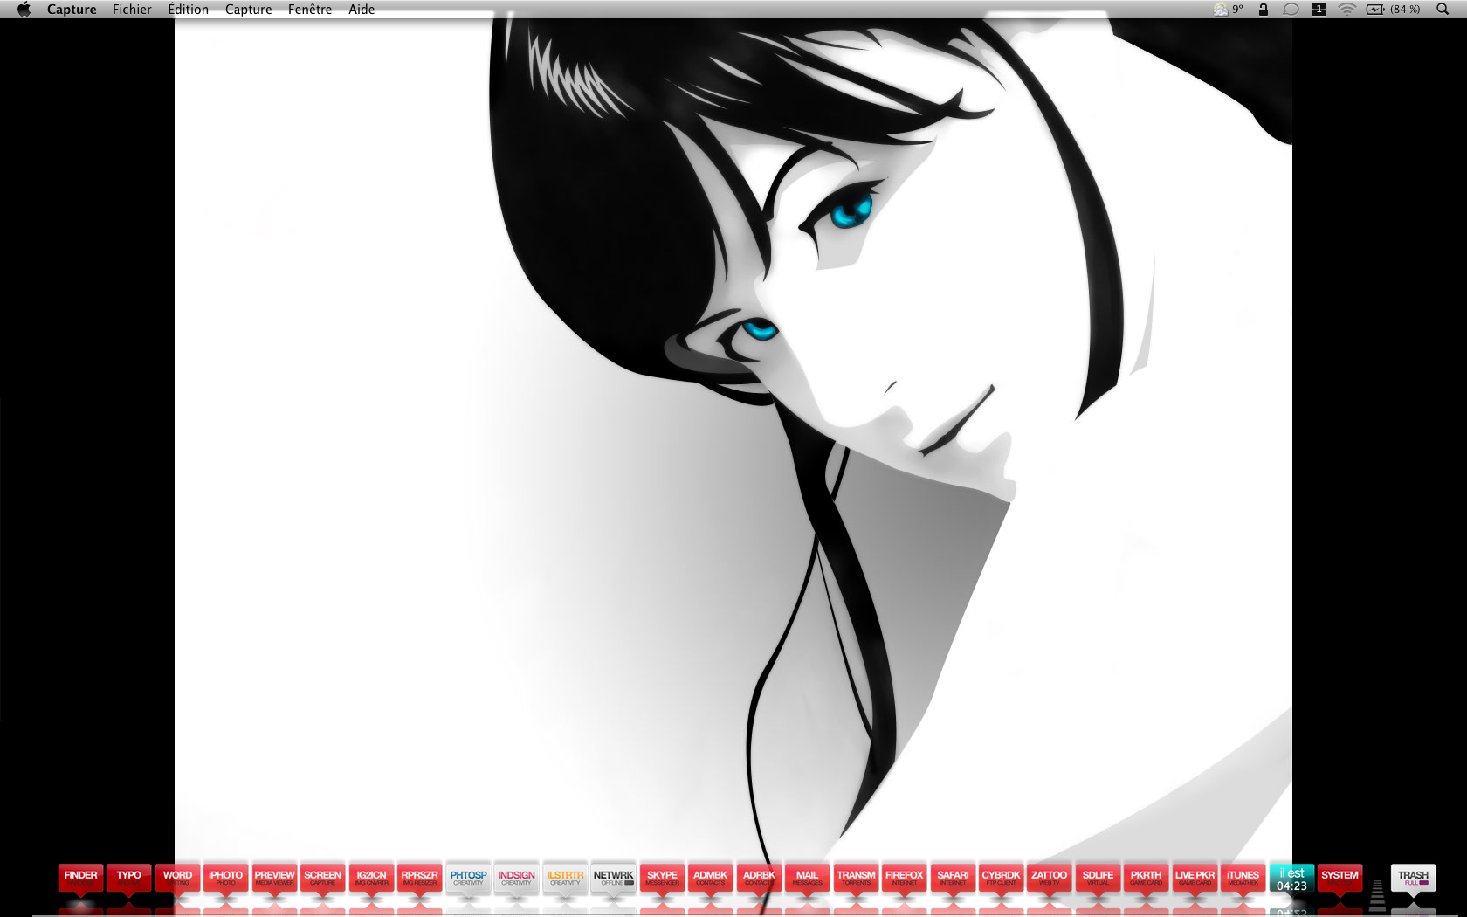Image resolution: width=1467 pixels, height=917 pixels.
Task: Open PREVIEW media viewer dock icon
Action: coord(274,878)
